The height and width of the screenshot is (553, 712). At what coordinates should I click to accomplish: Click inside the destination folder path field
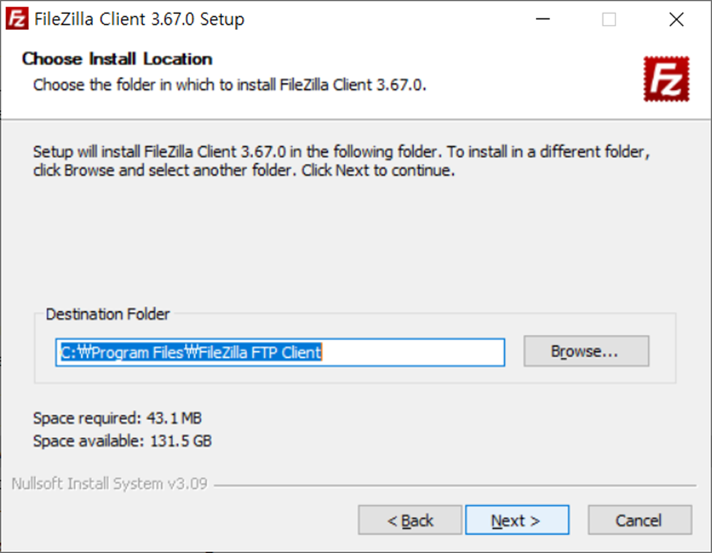tap(281, 353)
